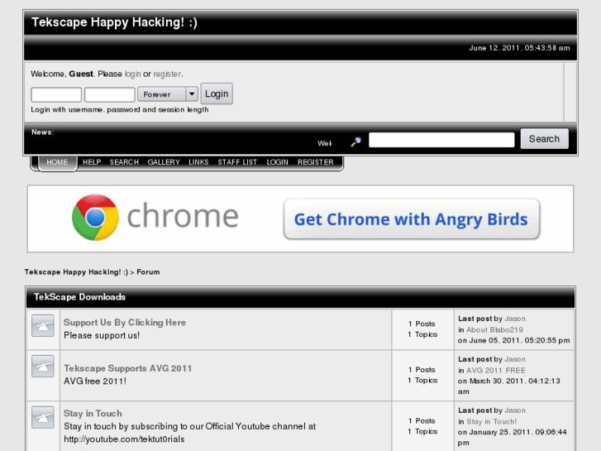601x451 pixels.
Task: Open the About Blabo219 last post link
Action: pyautogui.click(x=494, y=329)
